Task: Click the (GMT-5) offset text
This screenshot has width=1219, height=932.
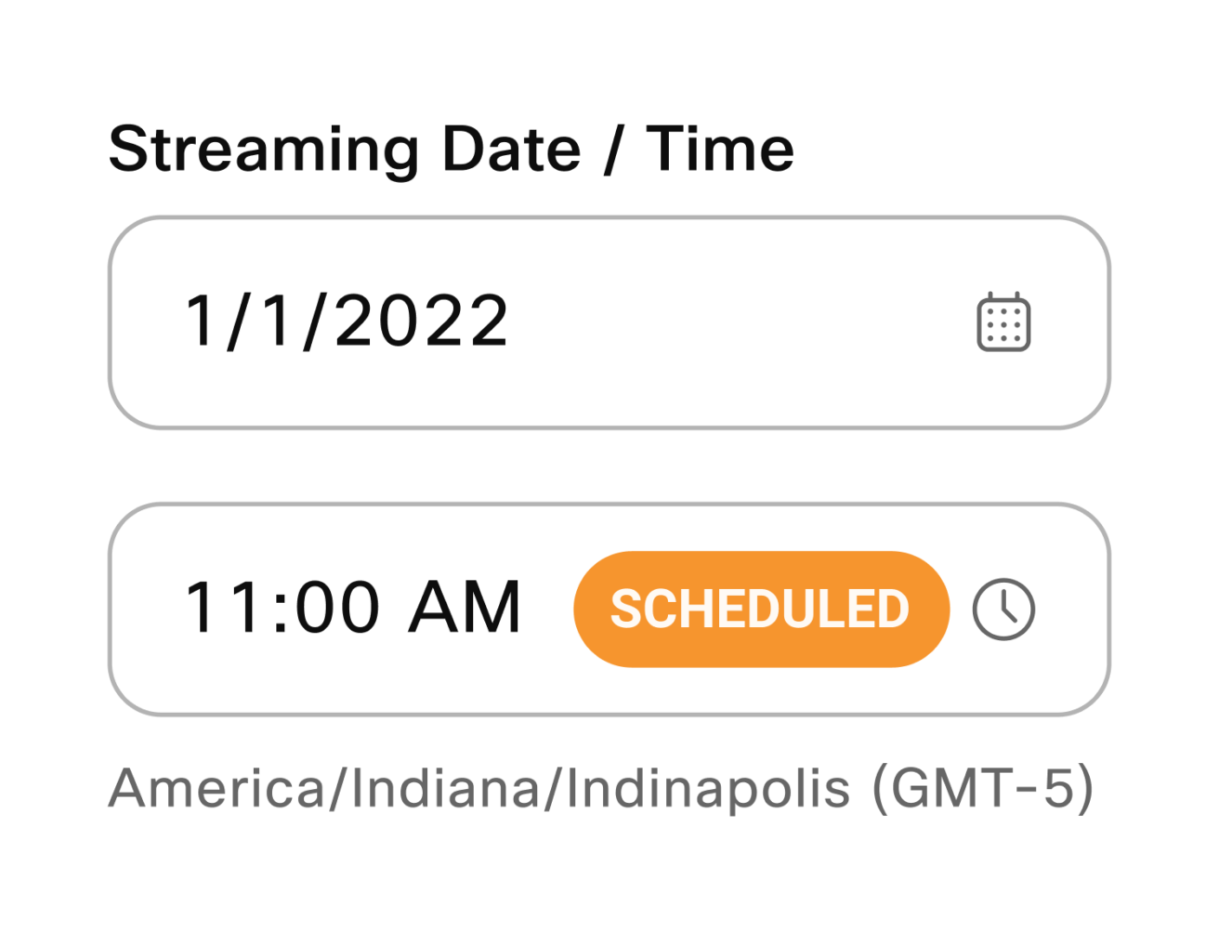Action: click(x=983, y=788)
